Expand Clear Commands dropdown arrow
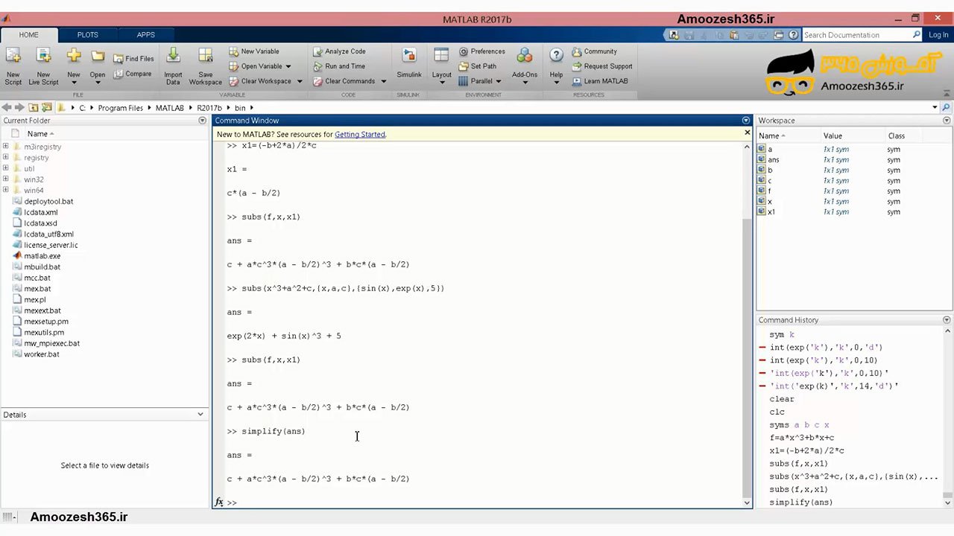 (x=384, y=81)
